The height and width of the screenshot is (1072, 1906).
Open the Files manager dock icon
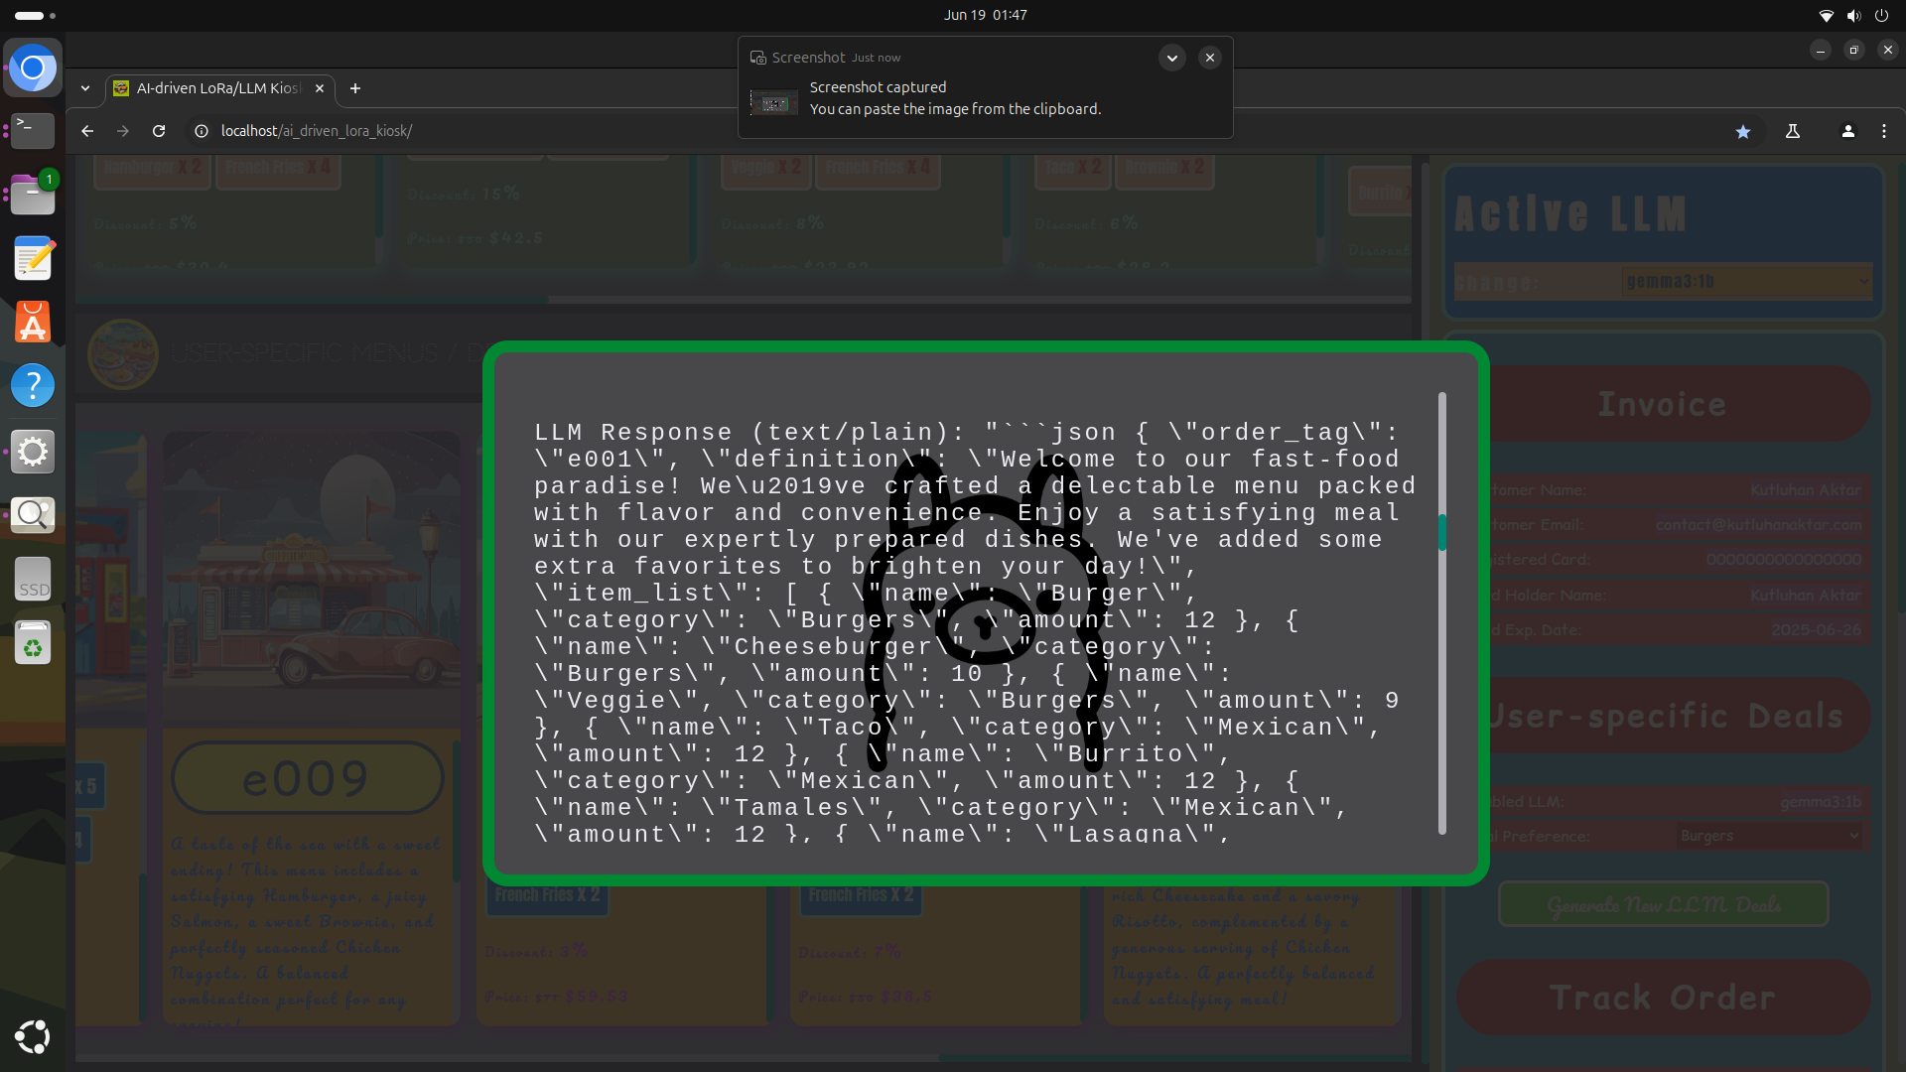point(33,195)
